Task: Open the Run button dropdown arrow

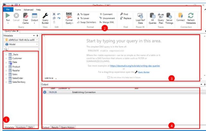Action: click(x=8, y=23)
